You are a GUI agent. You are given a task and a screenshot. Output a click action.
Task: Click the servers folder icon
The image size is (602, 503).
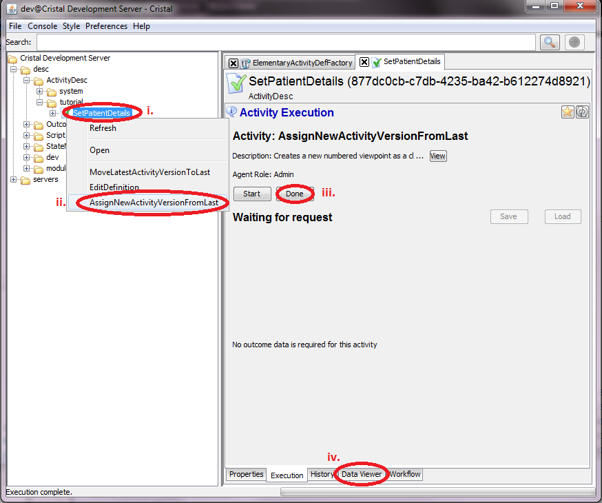click(x=25, y=180)
